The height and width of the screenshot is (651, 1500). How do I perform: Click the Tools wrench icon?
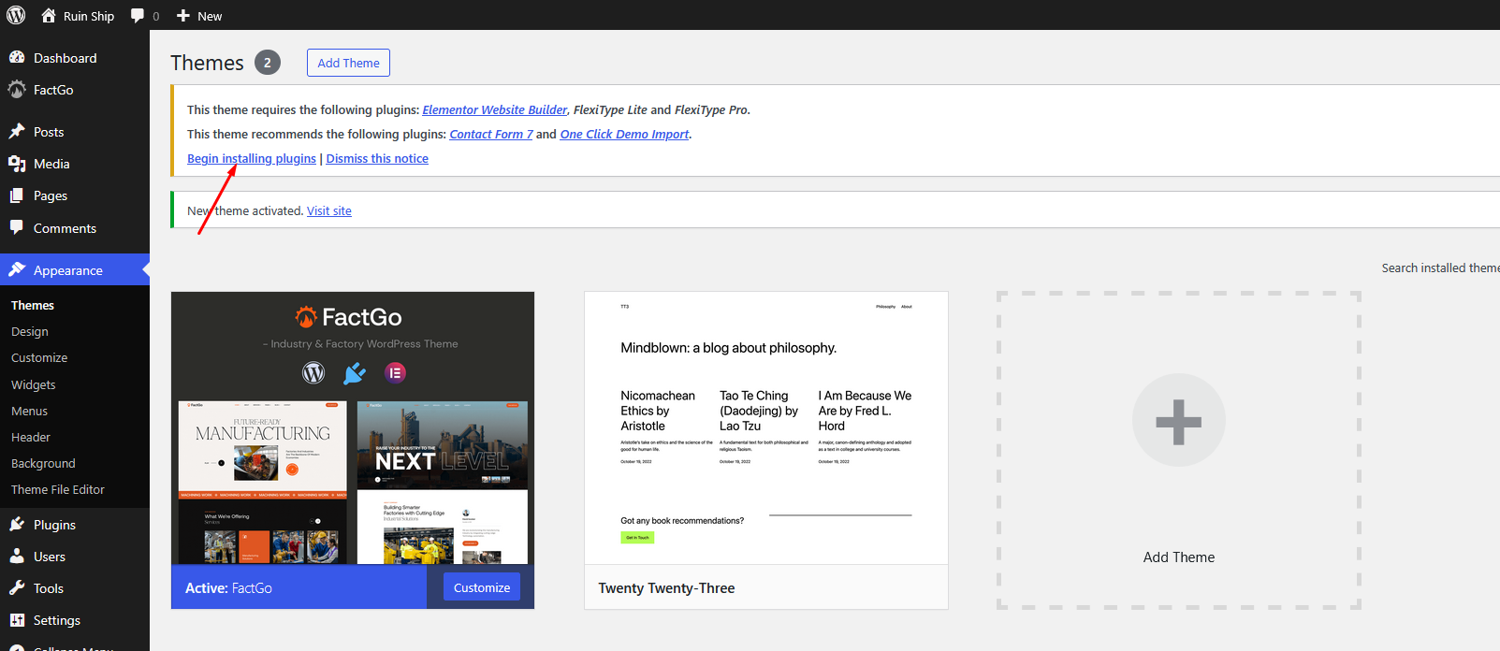coord(17,588)
